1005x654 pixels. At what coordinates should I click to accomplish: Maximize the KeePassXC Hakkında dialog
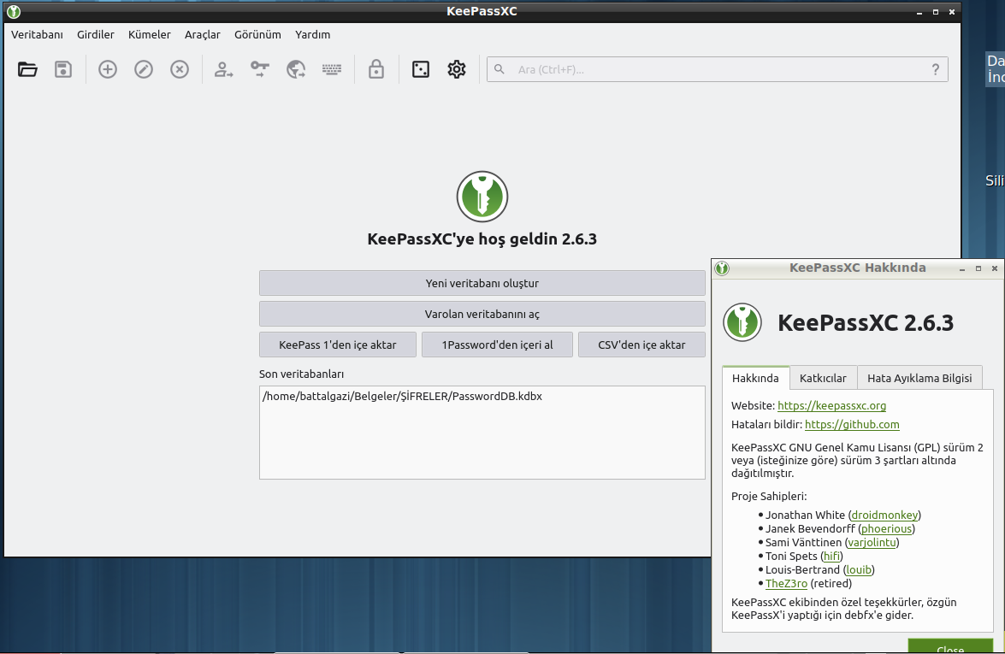(x=978, y=268)
